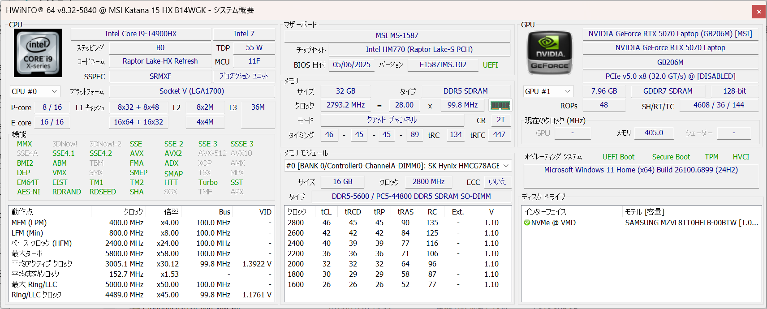The height and width of the screenshot is (309, 767).
Task: Click the green check icon beside NVMe
Action: tap(527, 223)
